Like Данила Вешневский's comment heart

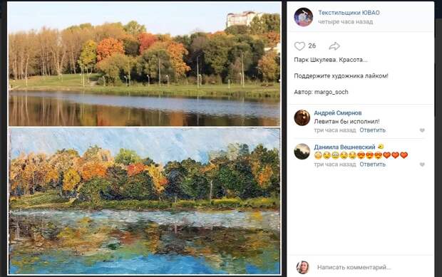[422, 164]
